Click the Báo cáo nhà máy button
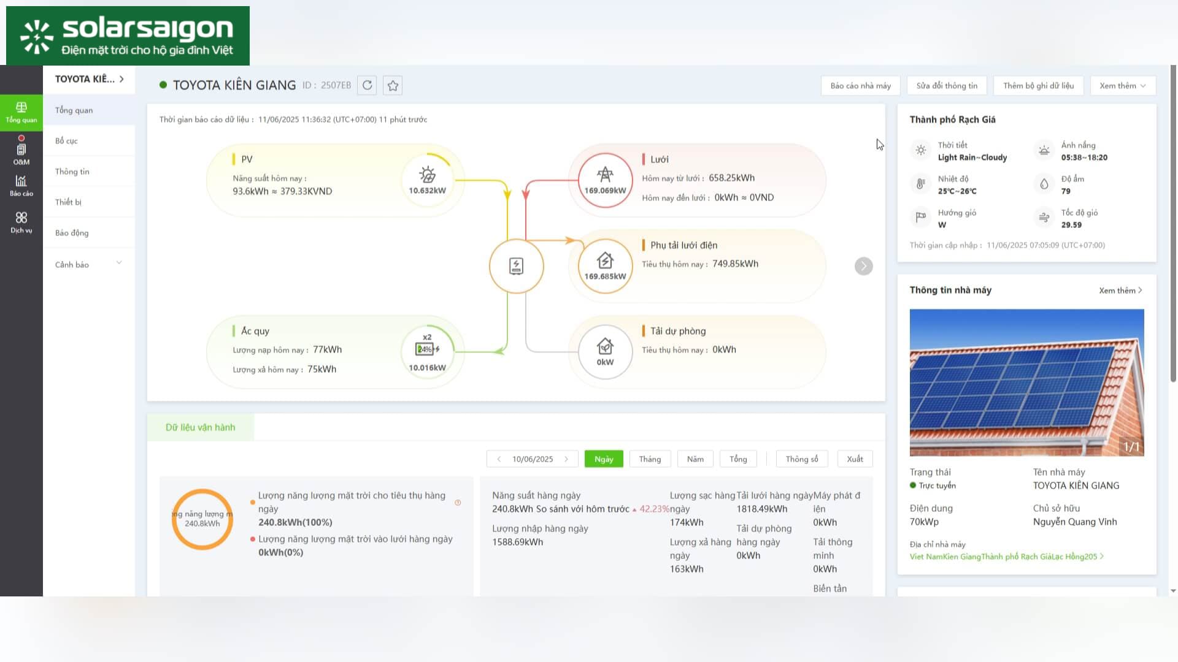 point(860,86)
